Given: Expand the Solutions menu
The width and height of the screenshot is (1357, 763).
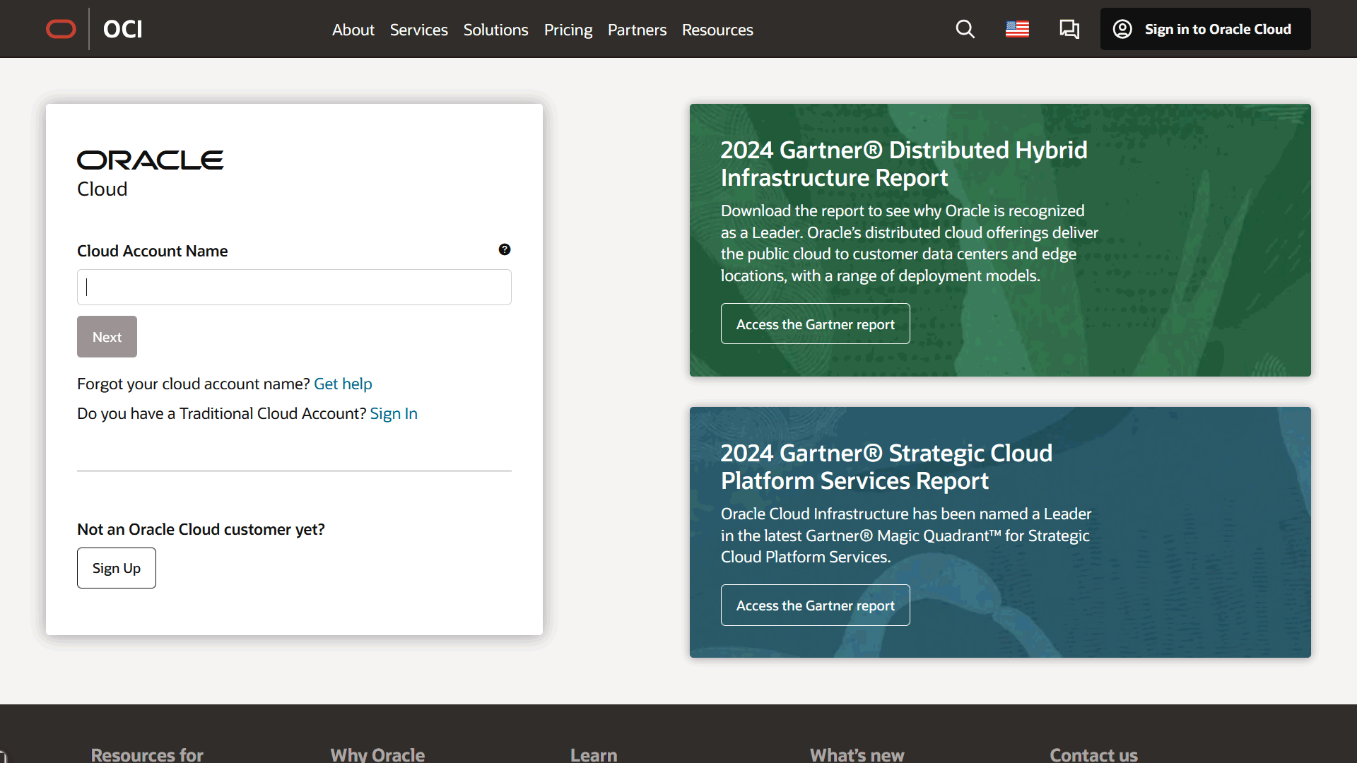Looking at the screenshot, I should tap(495, 30).
